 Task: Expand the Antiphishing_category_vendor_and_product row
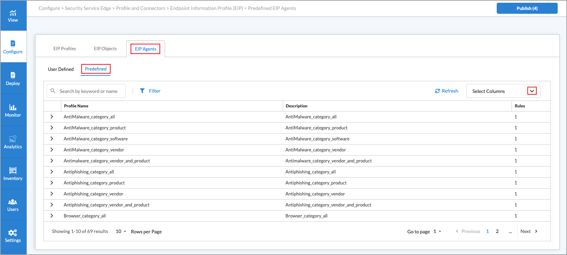pos(52,205)
